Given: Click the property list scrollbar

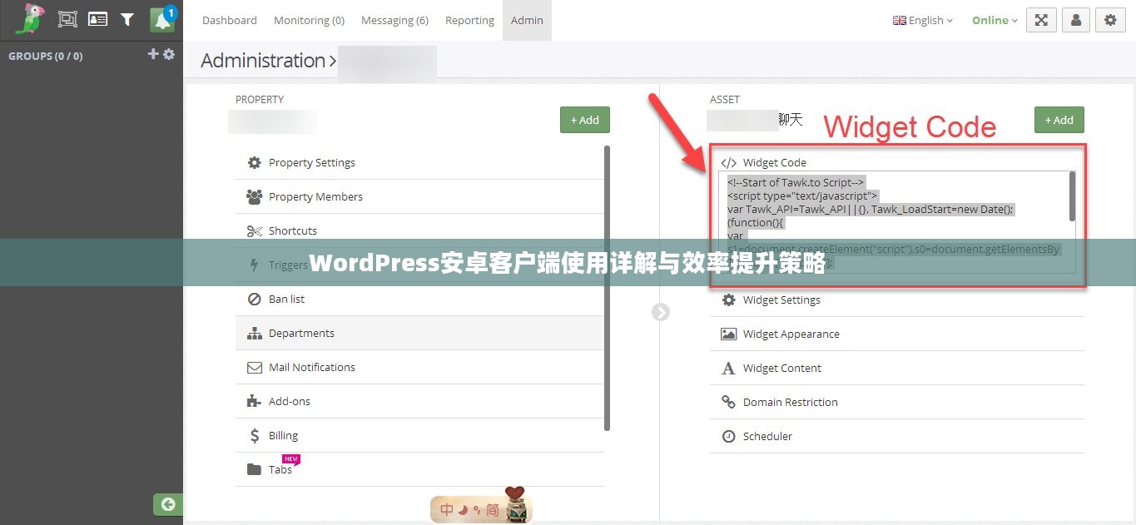Looking at the screenshot, I should pos(607,288).
